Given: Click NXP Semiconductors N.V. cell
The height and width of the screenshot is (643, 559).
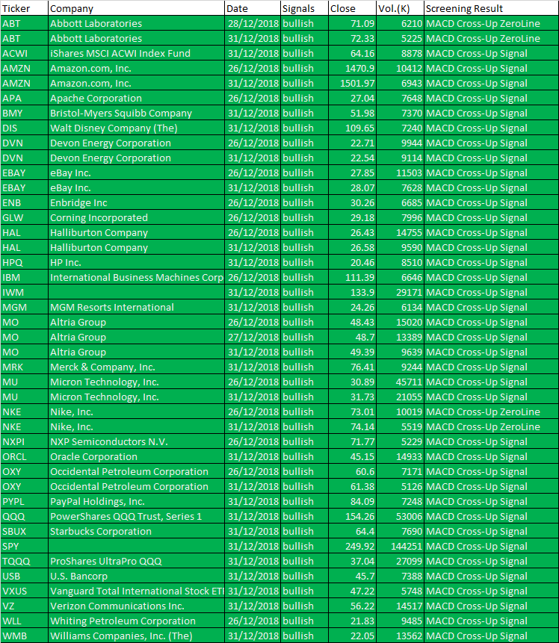Looking at the screenshot, I should [136, 441].
